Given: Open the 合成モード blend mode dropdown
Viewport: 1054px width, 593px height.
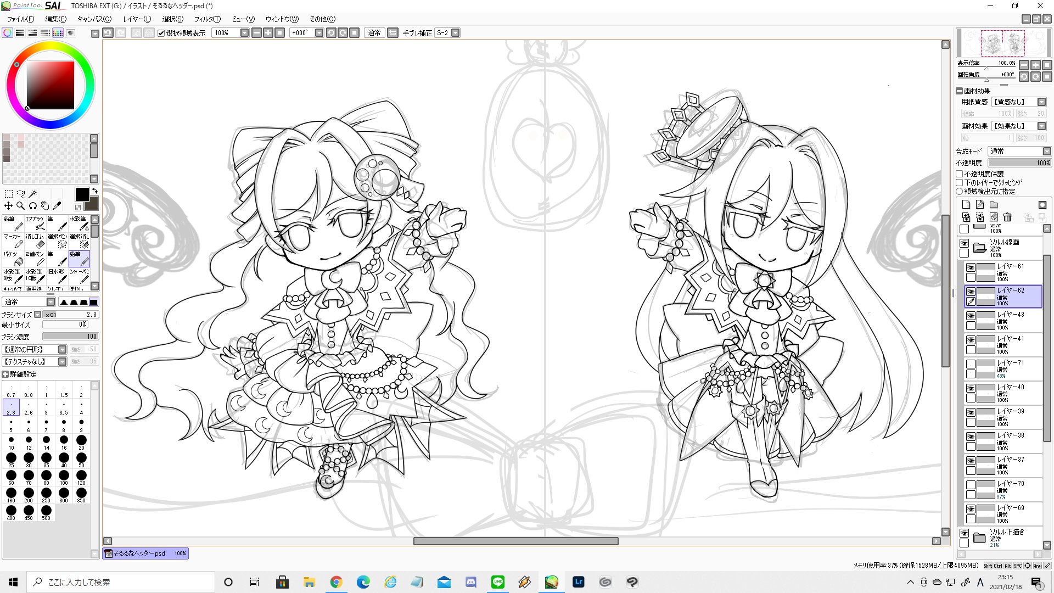Looking at the screenshot, I should tap(1019, 151).
